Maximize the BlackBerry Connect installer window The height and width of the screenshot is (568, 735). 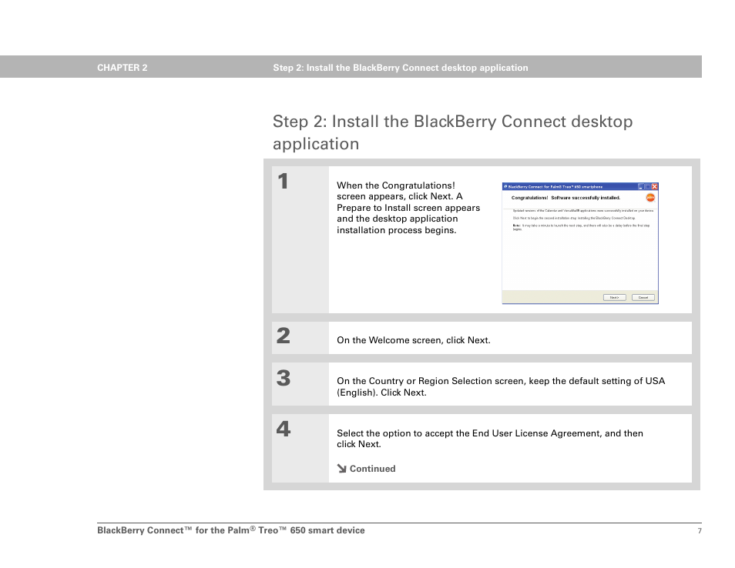tap(648, 186)
